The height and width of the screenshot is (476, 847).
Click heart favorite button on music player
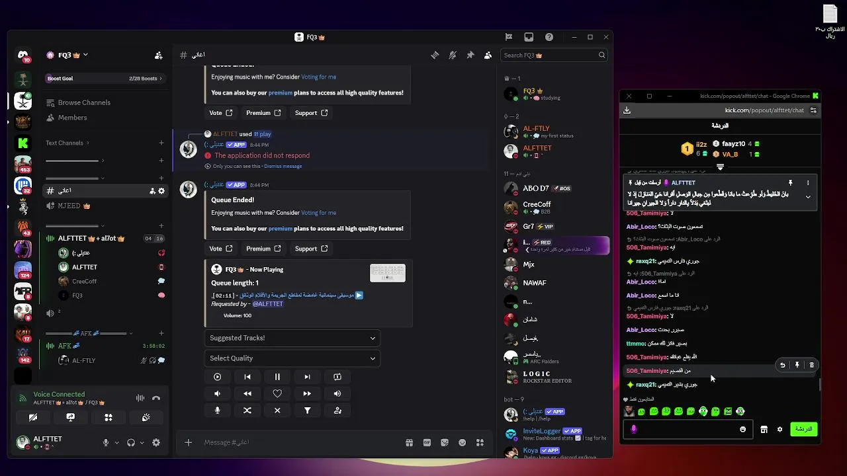coord(277,393)
